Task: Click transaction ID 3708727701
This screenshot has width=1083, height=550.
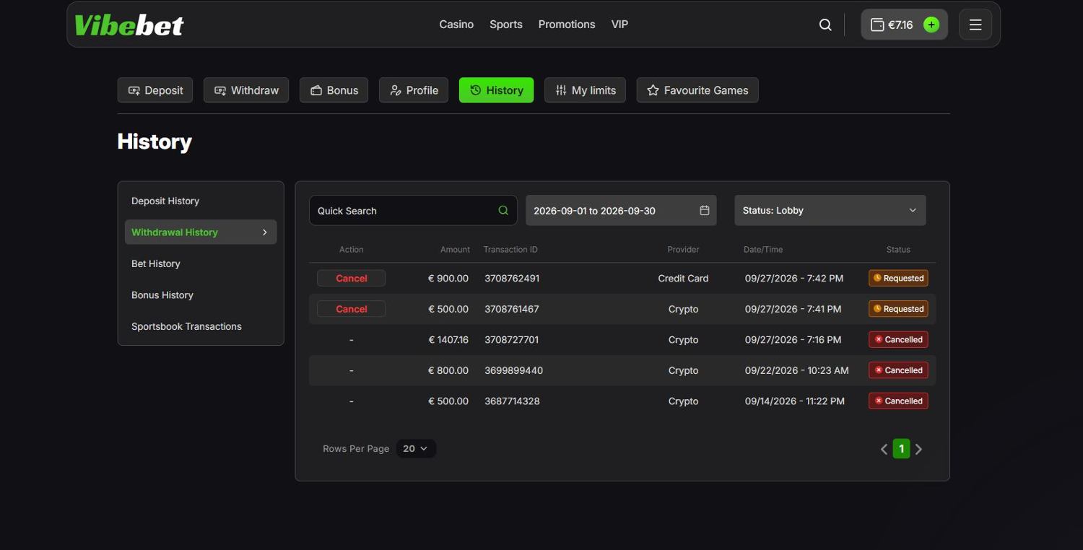Action: click(512, 340)
